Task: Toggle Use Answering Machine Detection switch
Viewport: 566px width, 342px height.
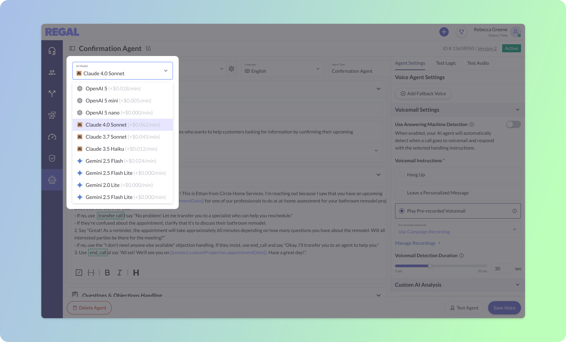Action: pos(513,124)
